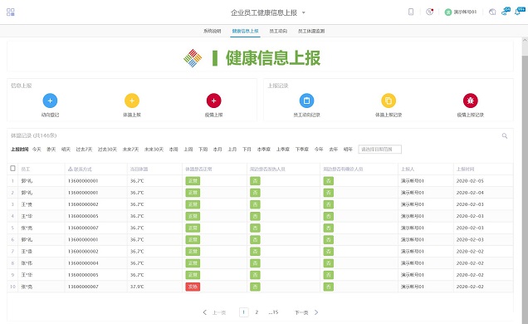
Task: Open the blue 员工动向记录 clipboard icon
Action: 306,101
